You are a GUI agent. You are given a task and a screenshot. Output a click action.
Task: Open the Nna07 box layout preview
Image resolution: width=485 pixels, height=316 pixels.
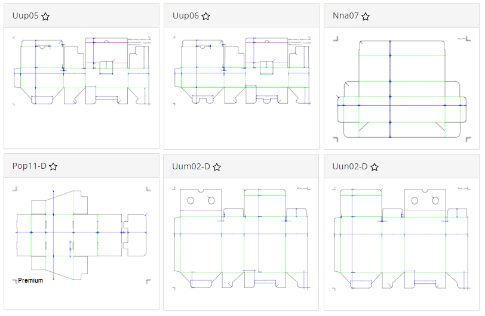402,89
